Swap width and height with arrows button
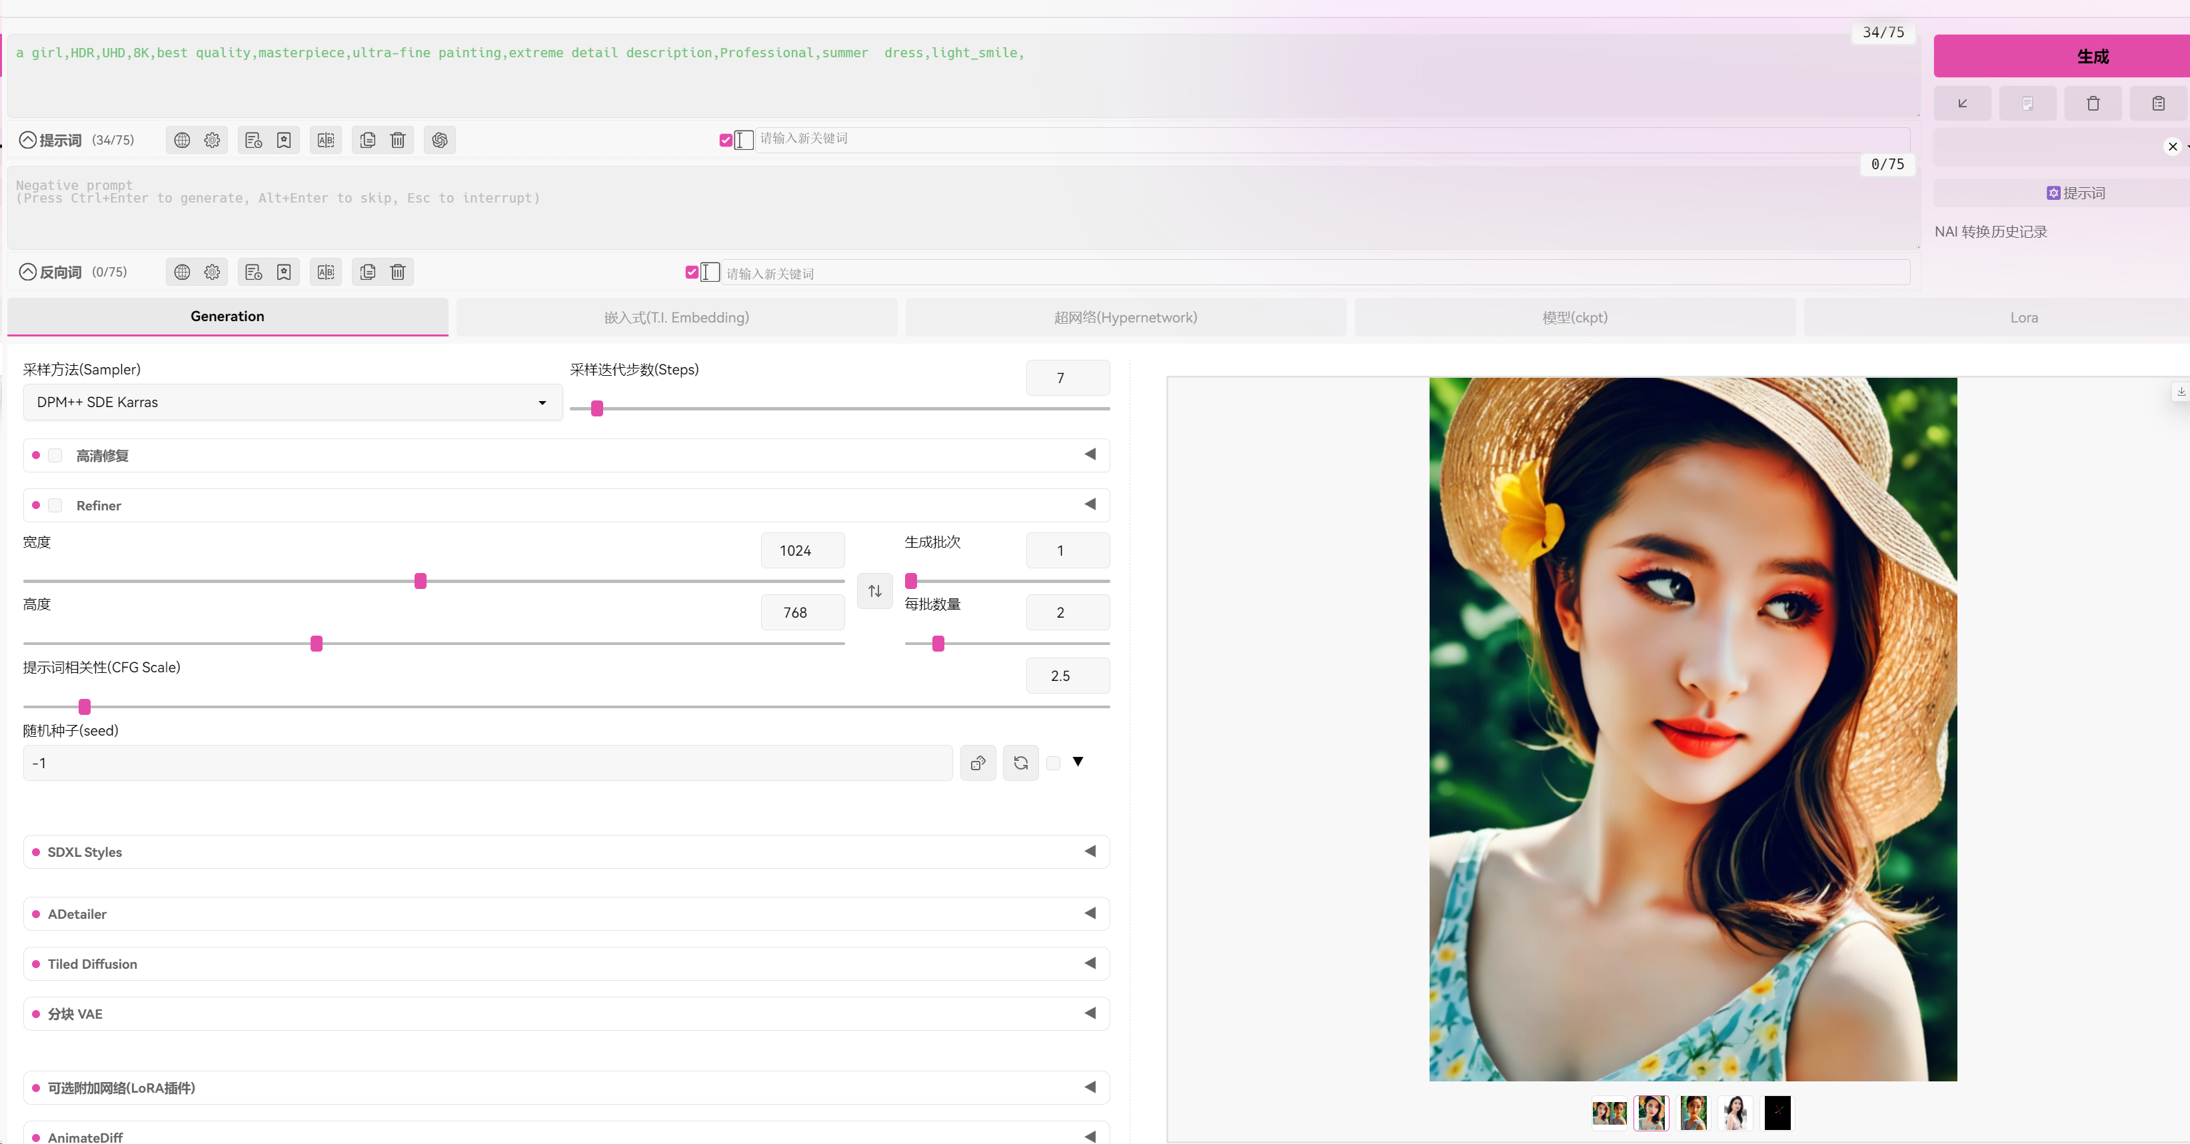Viewport: 2190px width, 1144px height. click(x=875, y=591)
